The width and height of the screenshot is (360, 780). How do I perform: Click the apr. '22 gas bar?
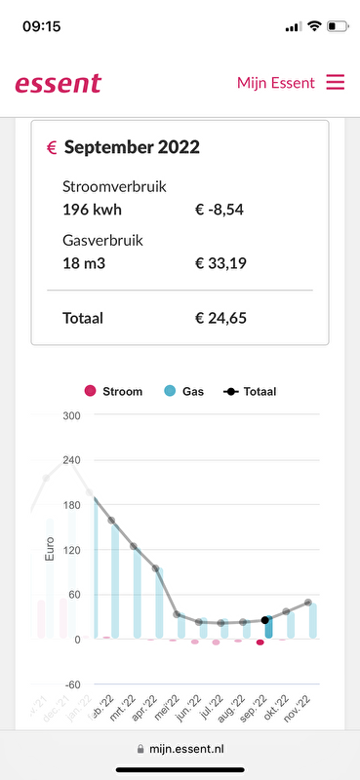(x=159, y=603)
